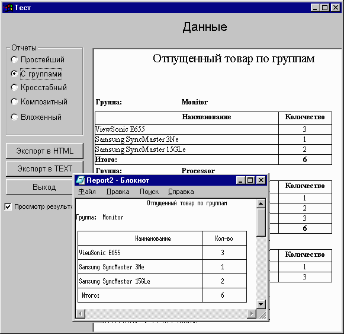Click the Тест window application icon
The image size is (344, 334).
pyautogui.click(x=8, y=8)
